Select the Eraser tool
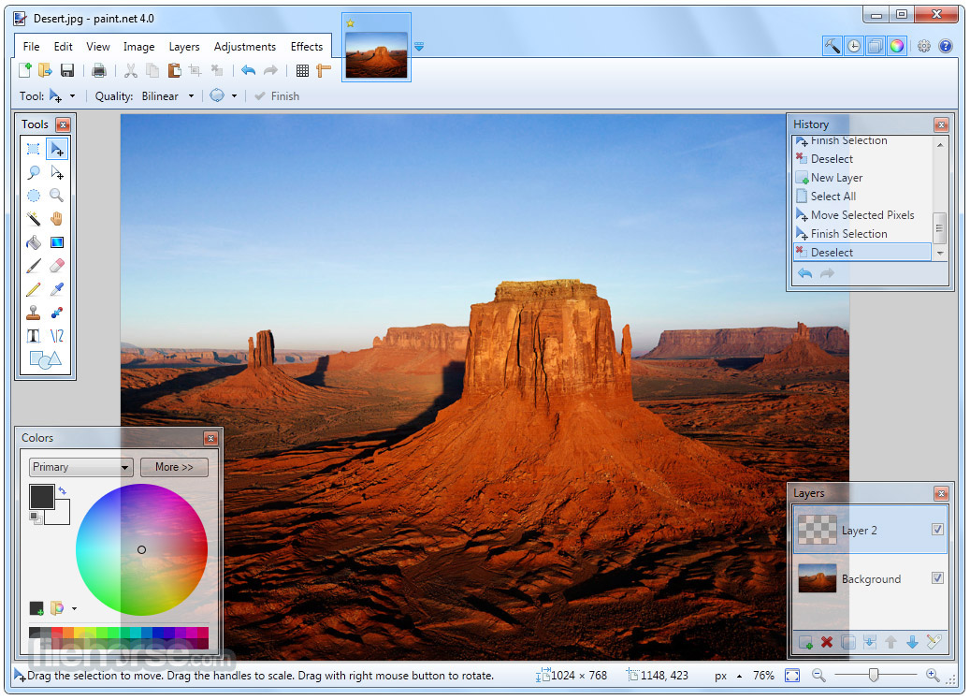This screenshot has width=970, height=700. coord(56,266)
